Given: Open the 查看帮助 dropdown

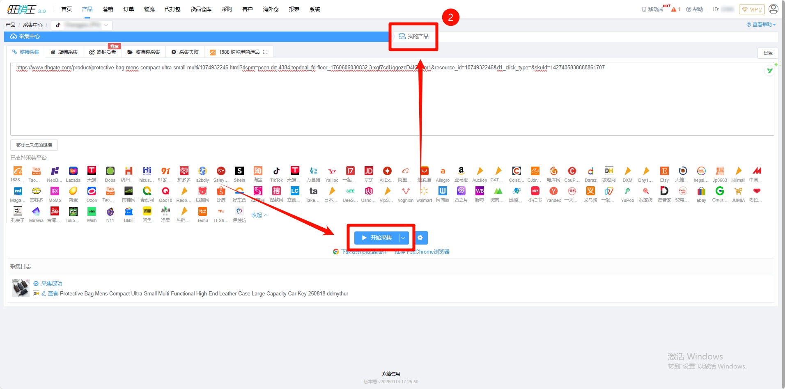Looking at the screenshot, I should (761, 25).
